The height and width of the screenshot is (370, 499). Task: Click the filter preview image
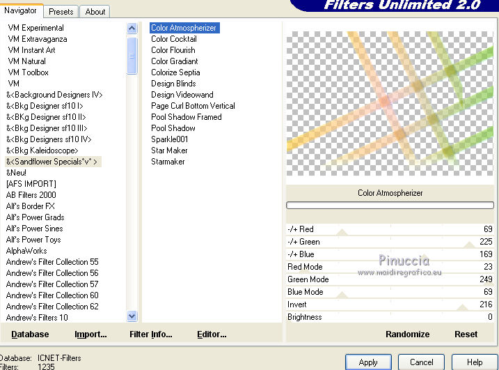(x=390, y=104)
